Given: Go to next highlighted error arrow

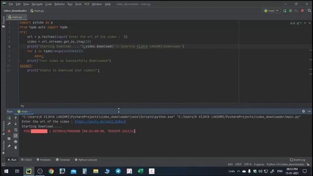Looking at the screenshot, I should pos(310,23).
